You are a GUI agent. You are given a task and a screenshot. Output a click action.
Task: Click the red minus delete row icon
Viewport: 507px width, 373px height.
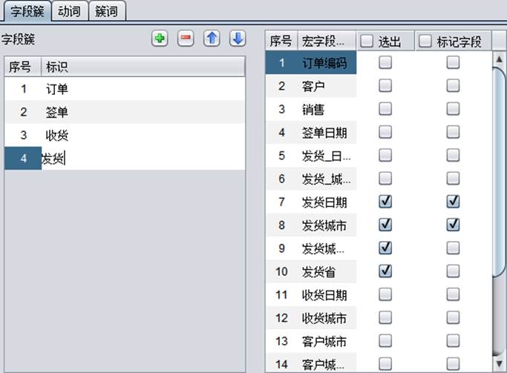click(x=186, y=39)
